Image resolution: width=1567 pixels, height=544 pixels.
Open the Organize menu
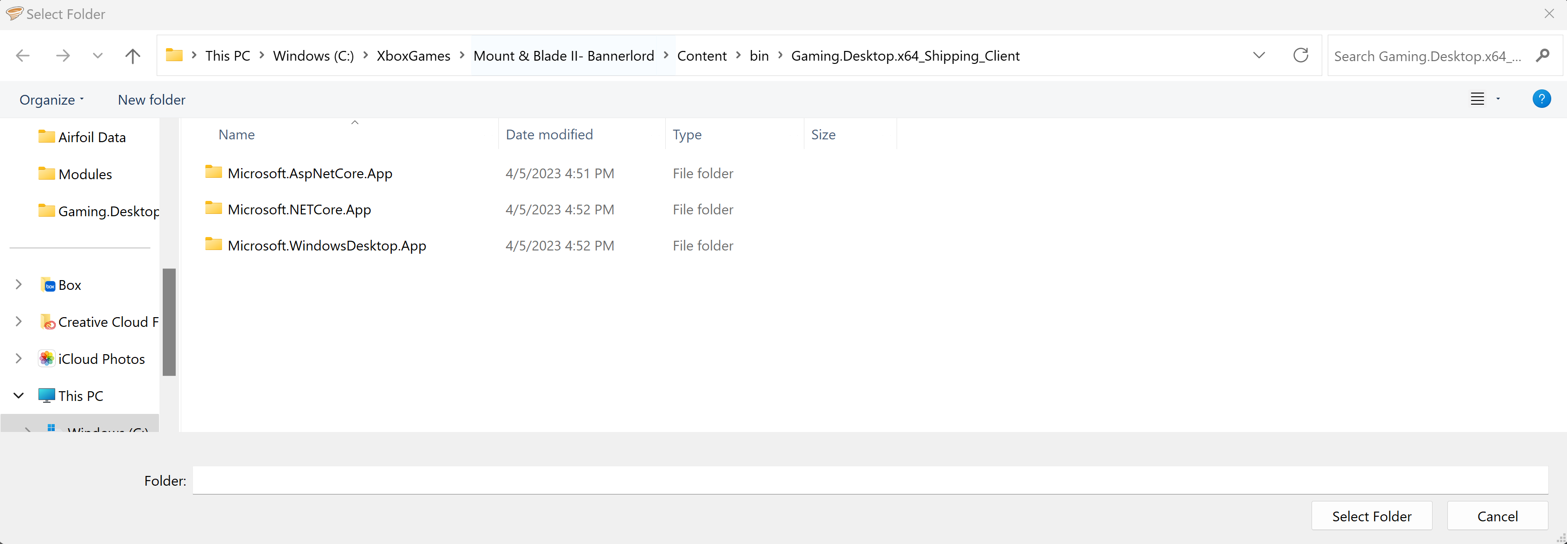coord(51,100)
